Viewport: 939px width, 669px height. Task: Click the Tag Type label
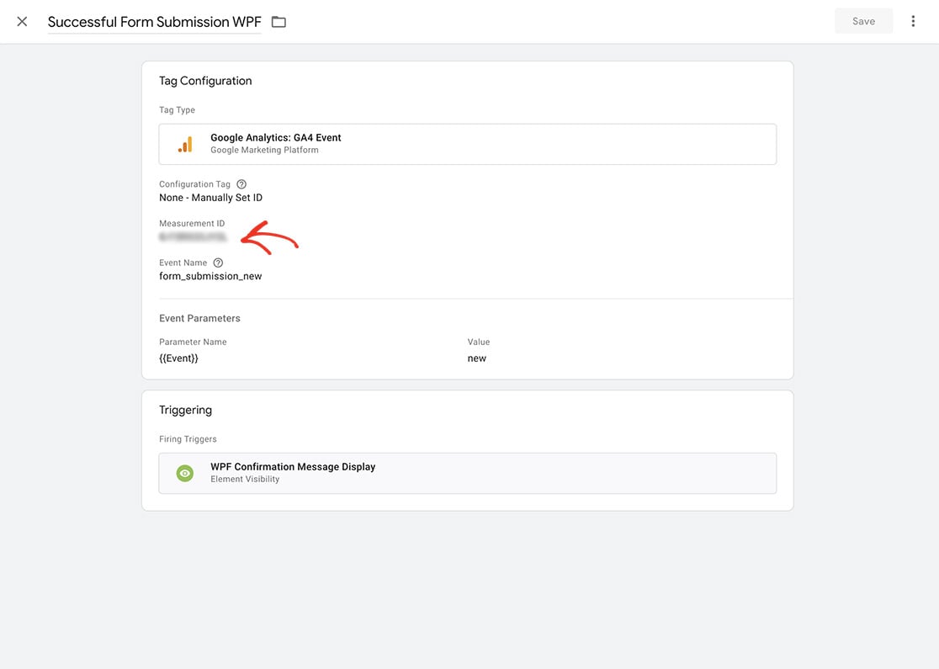coord(178,110)
